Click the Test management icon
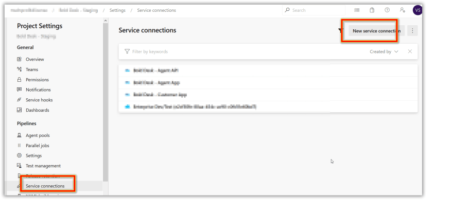The width and height of the screenshot is (453, 213). [20, 166]
